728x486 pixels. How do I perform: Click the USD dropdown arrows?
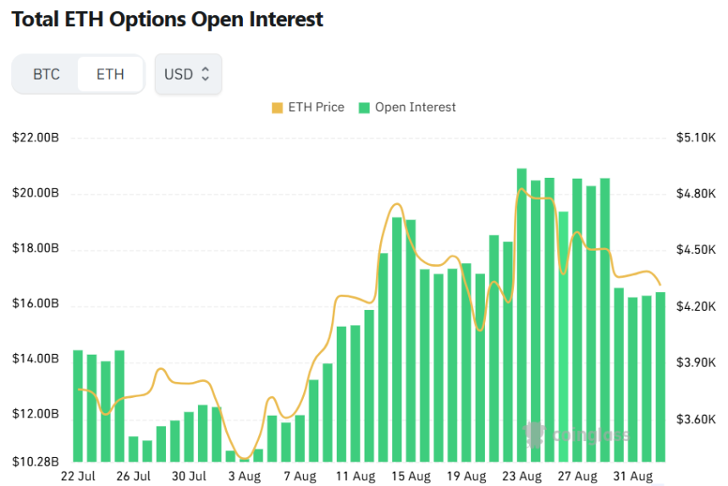205,75
